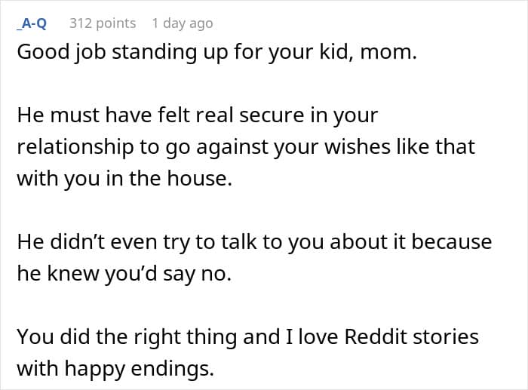
Task: Click the line He must have felt real secure
Action: coord(198,115)
